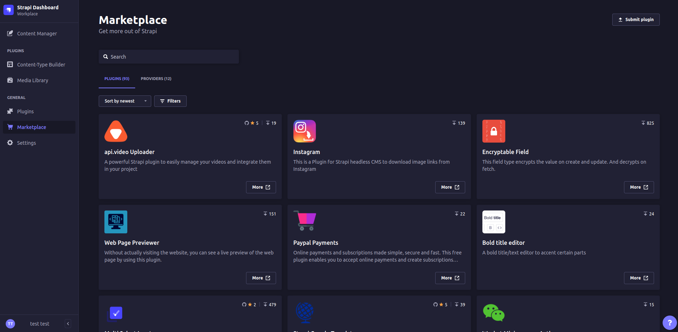Click the Encryptable Field title
Viewport: 678px width, 332px height.
(505, 152)
